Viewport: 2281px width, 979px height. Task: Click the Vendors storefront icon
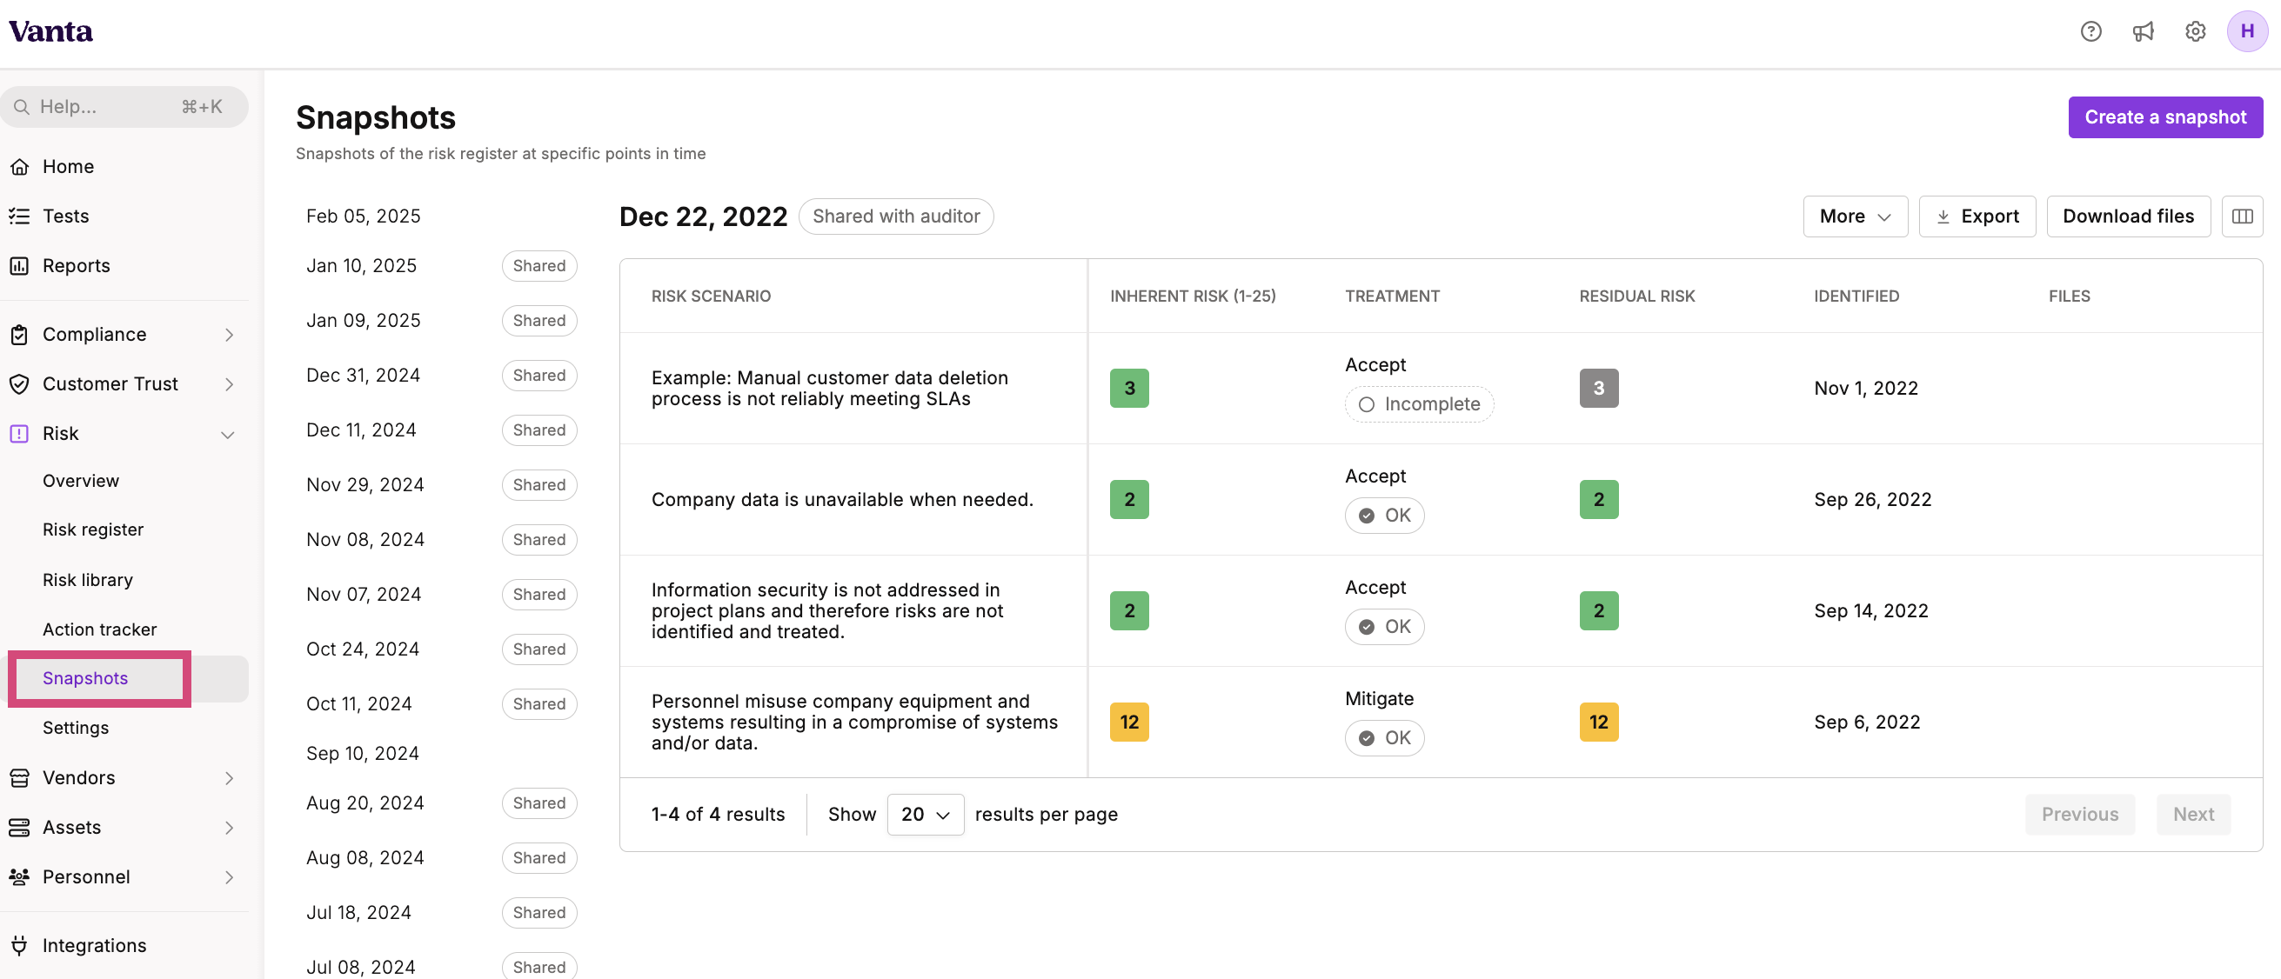coord(19,778)
